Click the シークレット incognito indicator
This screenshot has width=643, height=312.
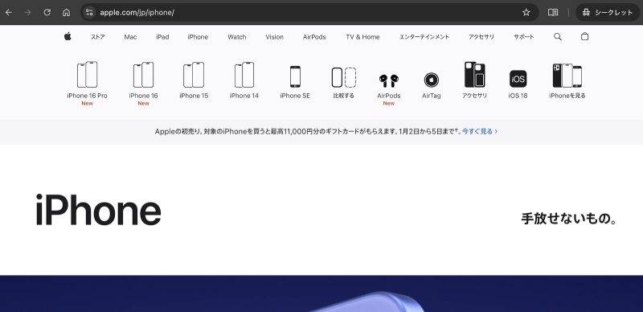[608, 12]
